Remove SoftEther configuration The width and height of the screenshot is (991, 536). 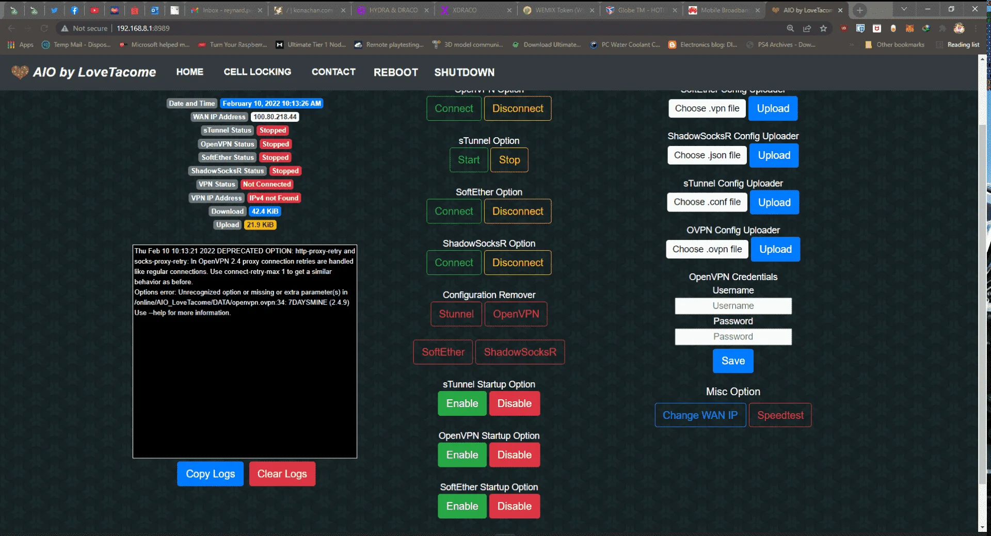pos(443,352)
